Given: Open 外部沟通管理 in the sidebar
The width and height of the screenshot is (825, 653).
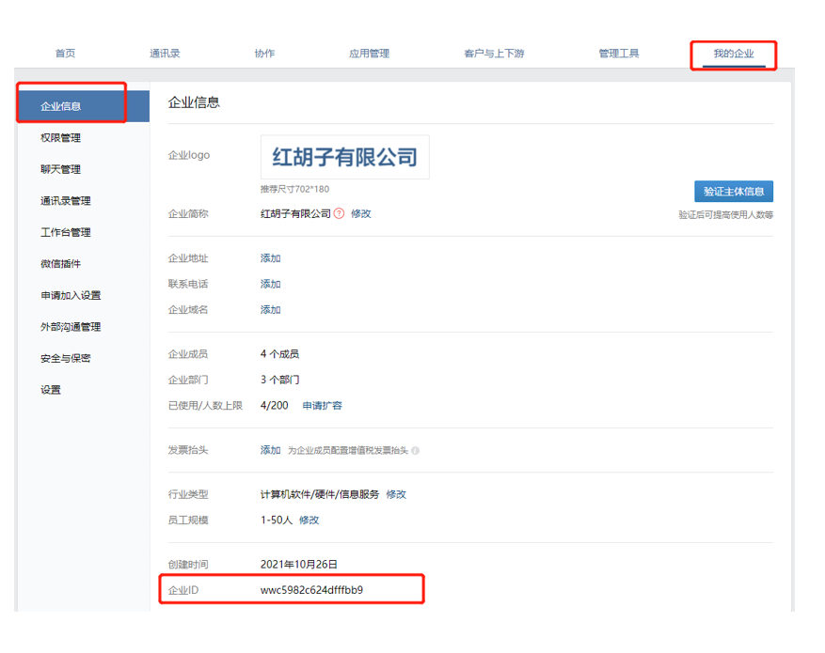Looking at the screenshot, I should click(x=71, y=327).
